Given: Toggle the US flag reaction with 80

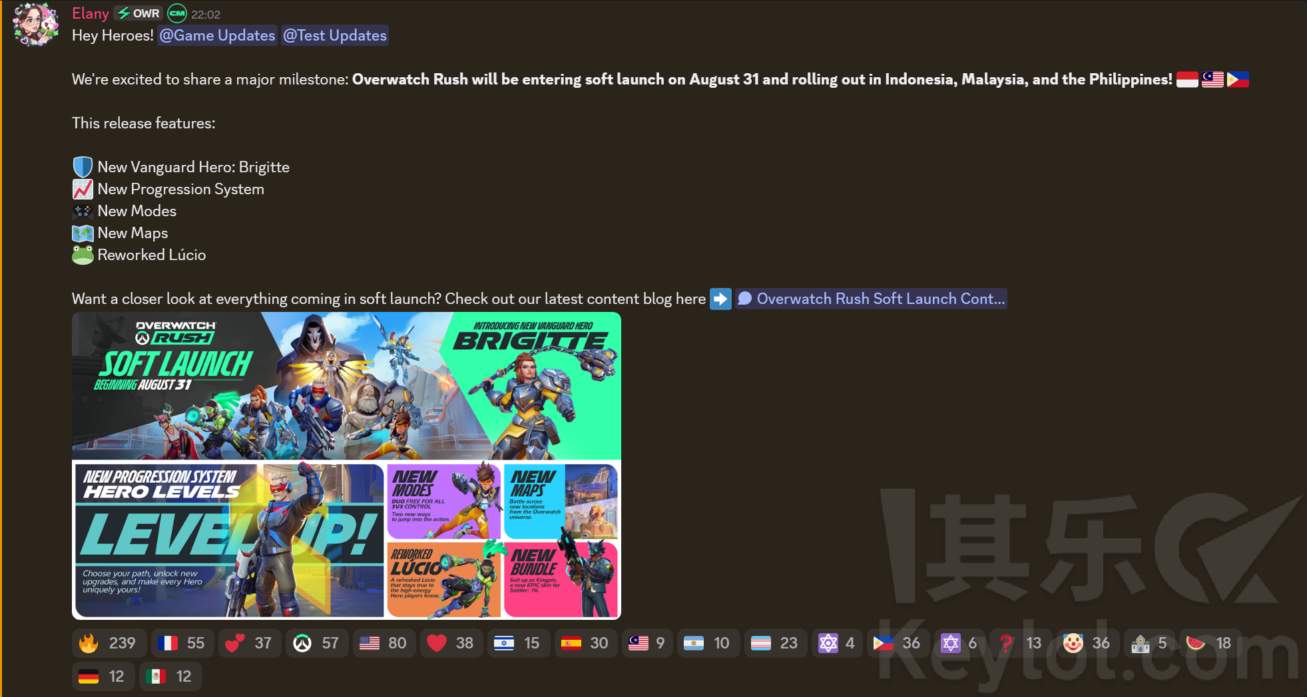Looking at the screenshot, I should pos(384,643).
